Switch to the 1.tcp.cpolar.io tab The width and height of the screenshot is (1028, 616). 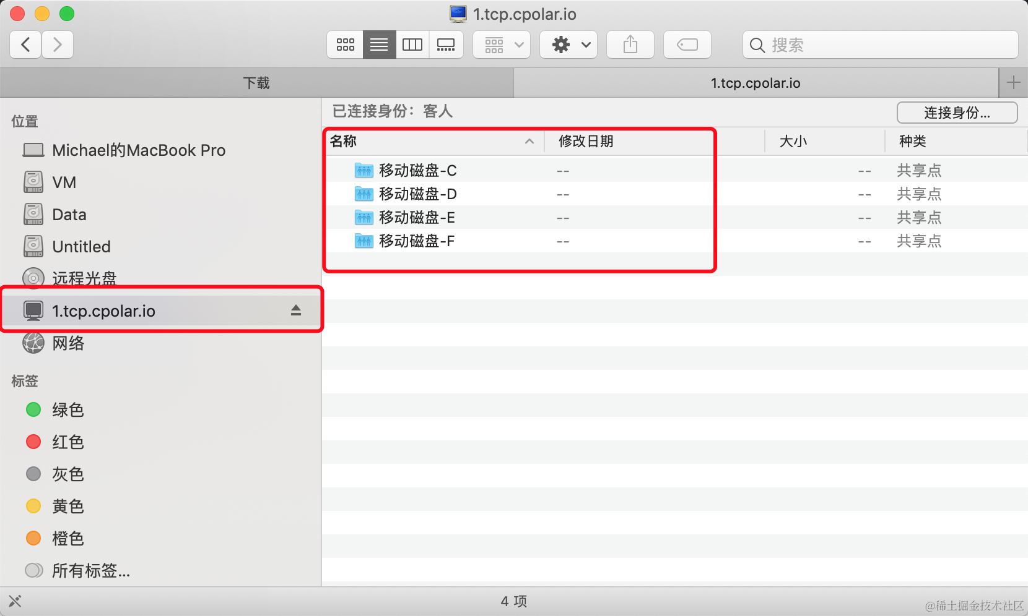click(x=756, y=83)
